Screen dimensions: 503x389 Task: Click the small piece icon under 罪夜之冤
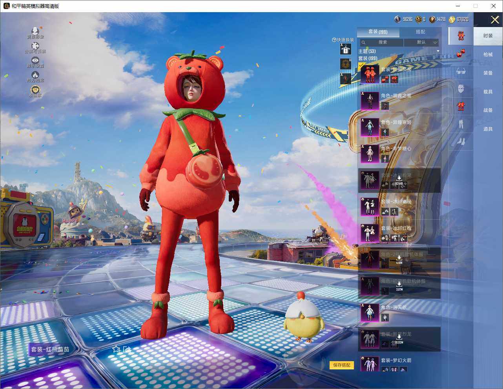[385, 106]
